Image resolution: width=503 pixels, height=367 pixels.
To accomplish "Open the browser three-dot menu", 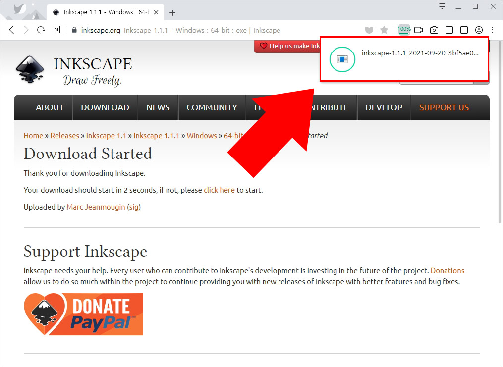I will click(x=493, y=30).
